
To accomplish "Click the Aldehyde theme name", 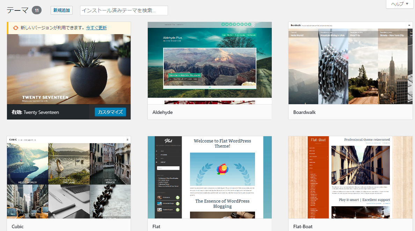I will click(x=162, y=112).
